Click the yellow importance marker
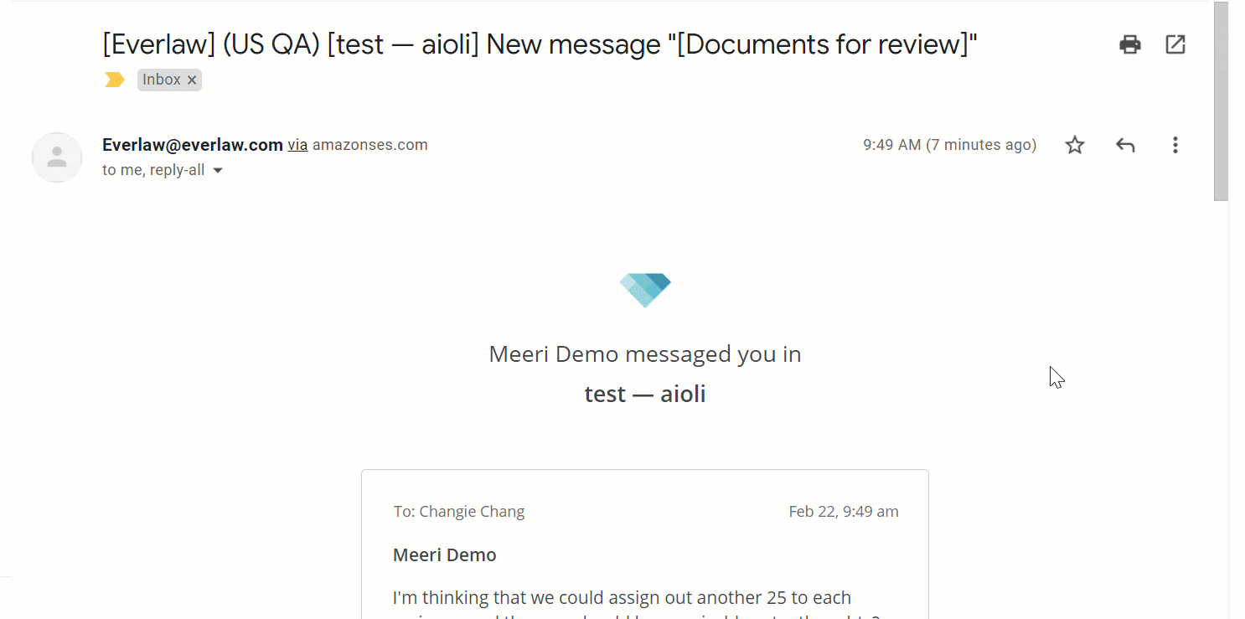This screenshot has width=1245, height=619. [115, 80]
